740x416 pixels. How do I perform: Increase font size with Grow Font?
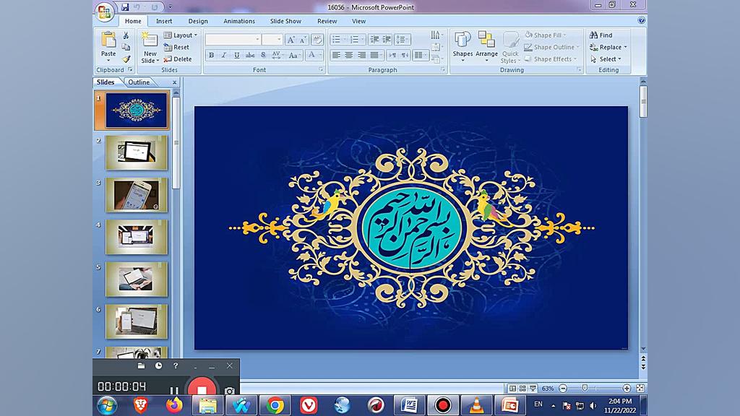pyautogui.click(x=291, y=40)
